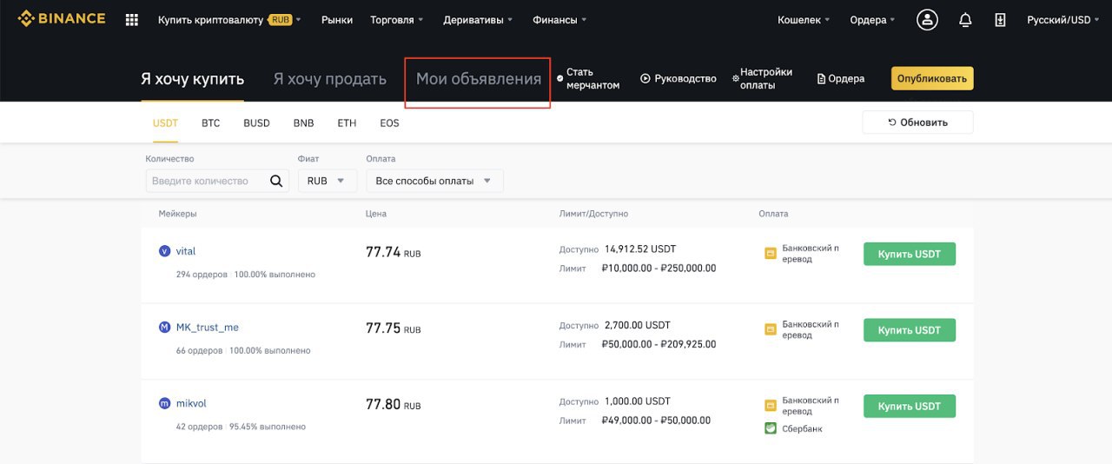Open mikvol maker profile link
Screen dimensions: 1112x464
click(191, 404)
